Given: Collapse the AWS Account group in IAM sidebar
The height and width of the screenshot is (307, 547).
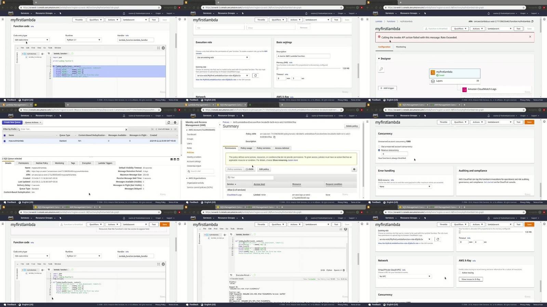Looking at the screenshot, I should 187,130.
